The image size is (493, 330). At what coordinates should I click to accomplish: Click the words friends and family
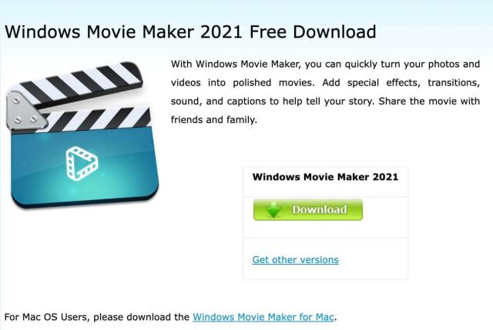214,120
